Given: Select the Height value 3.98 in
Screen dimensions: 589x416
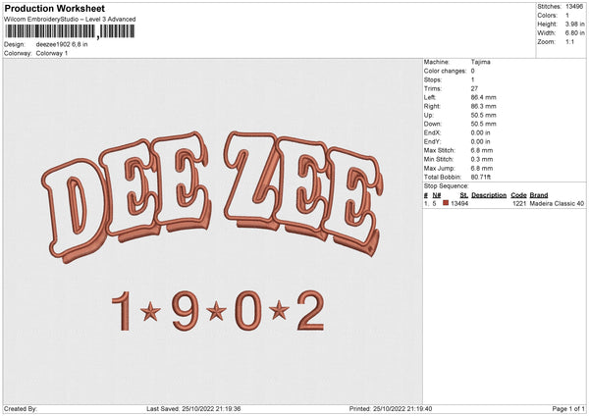Looking at the screenshot, I should [x=574, y=24].
